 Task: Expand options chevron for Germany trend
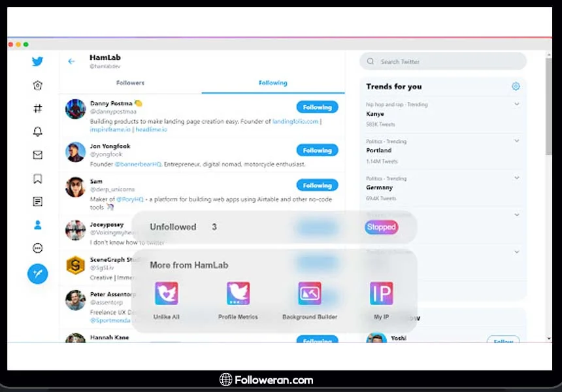pyautogui.click(x=517, y=178)
